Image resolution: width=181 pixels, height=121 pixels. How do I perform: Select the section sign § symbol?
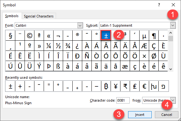coord(11,36)
